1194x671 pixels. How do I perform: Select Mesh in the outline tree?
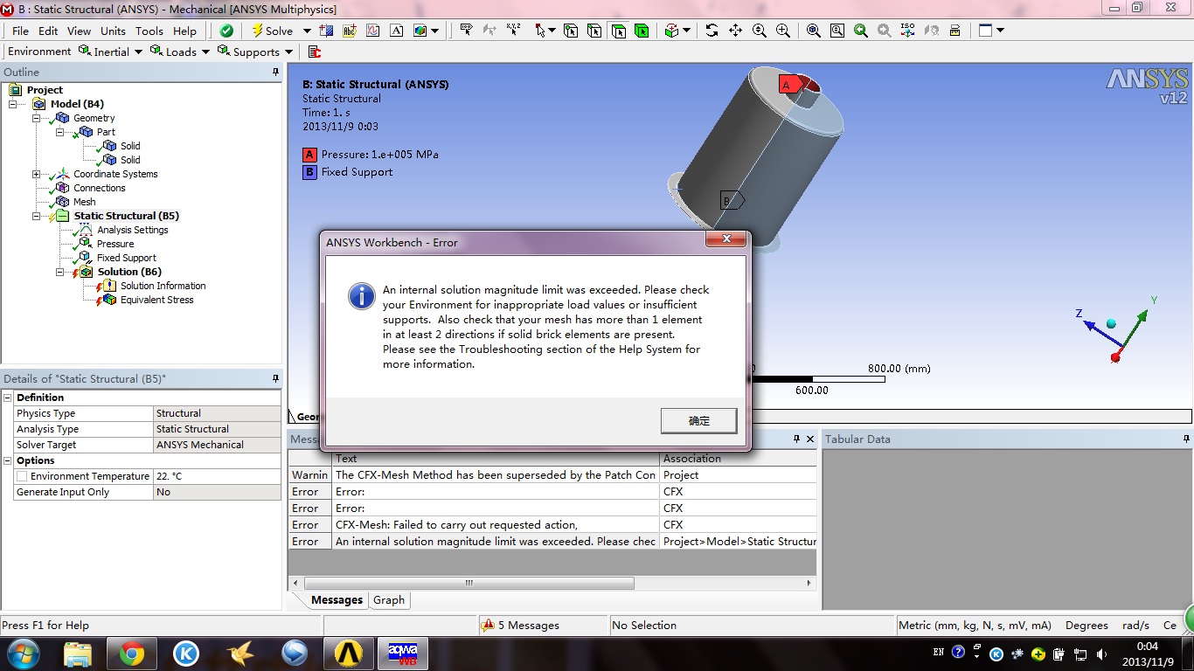coord(84,202)
